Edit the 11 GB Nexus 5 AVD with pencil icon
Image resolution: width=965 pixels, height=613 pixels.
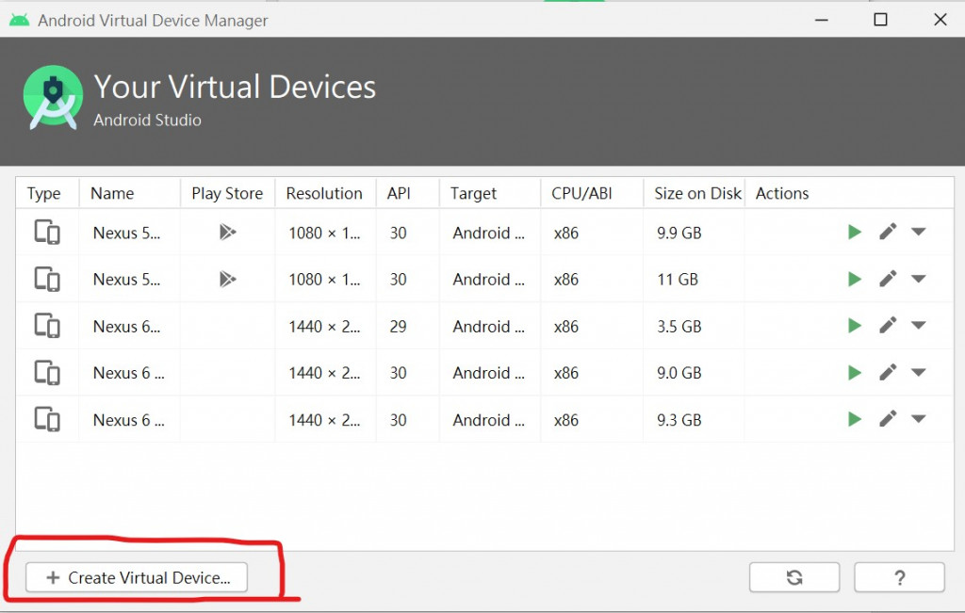click(x=888, y=279)
